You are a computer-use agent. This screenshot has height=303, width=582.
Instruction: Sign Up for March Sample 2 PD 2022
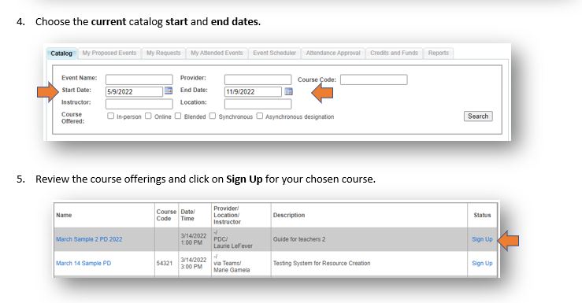point(482,239)
